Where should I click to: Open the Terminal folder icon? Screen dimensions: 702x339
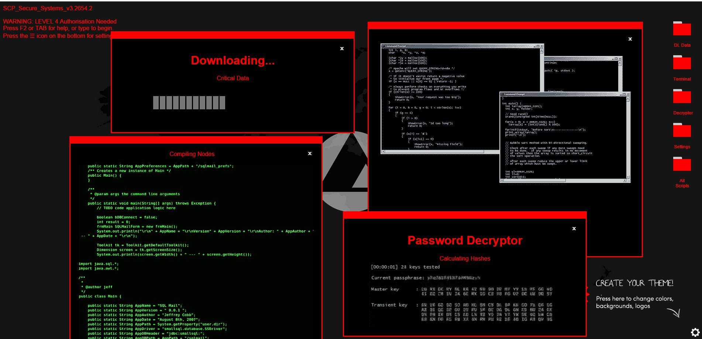coord(682,63)
